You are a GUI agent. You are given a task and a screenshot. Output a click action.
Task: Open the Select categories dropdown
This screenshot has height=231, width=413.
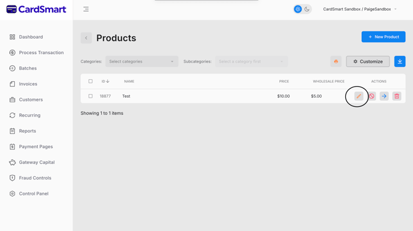(x=142, y=61)
